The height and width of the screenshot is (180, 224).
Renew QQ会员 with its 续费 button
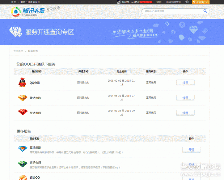[x=185, y=82]
